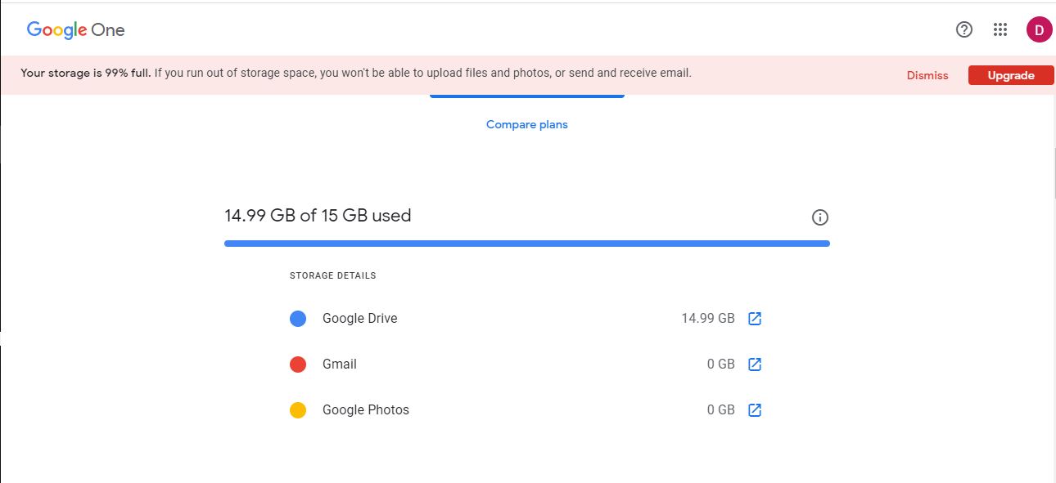Open Gmail storage via its external link icon
The image size is (1056, 483).
click(754, 364)
